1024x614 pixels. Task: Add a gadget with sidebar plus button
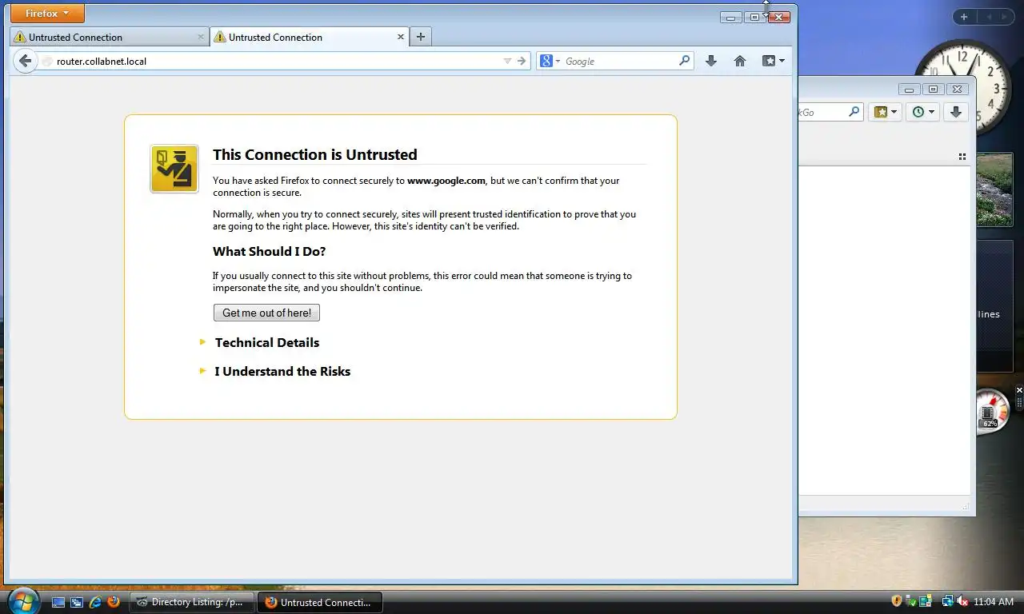click(964, 17)
